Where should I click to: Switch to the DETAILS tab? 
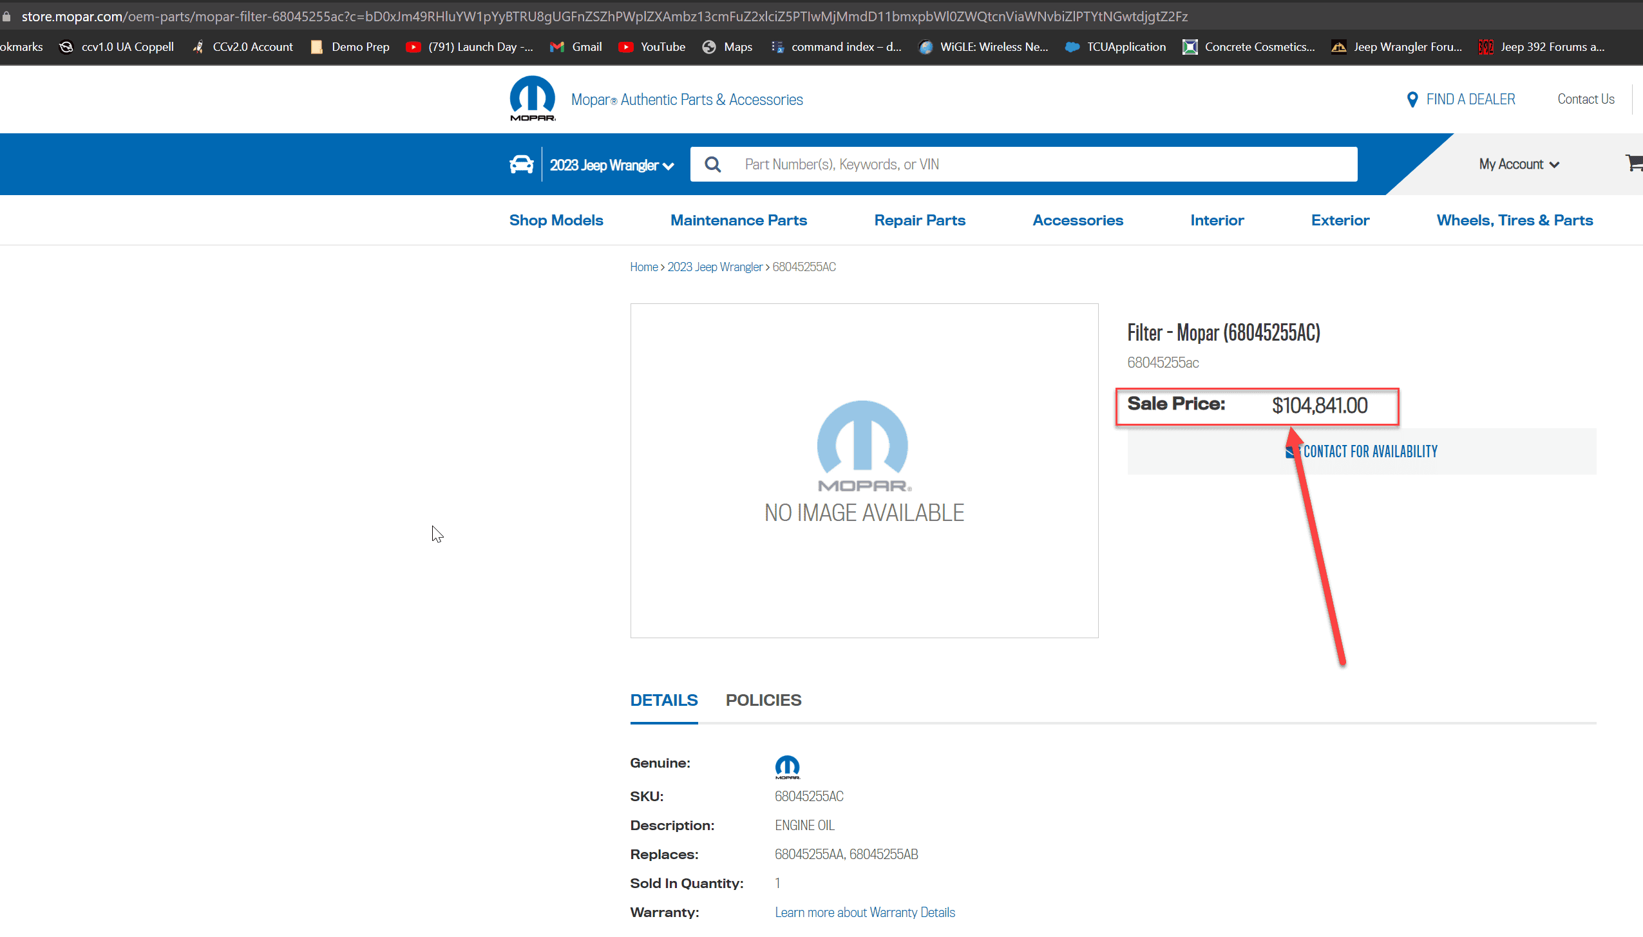664,701
